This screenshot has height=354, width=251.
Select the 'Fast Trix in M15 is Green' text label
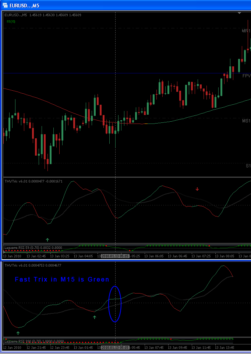pyautogui.click(x=62, y=280)
